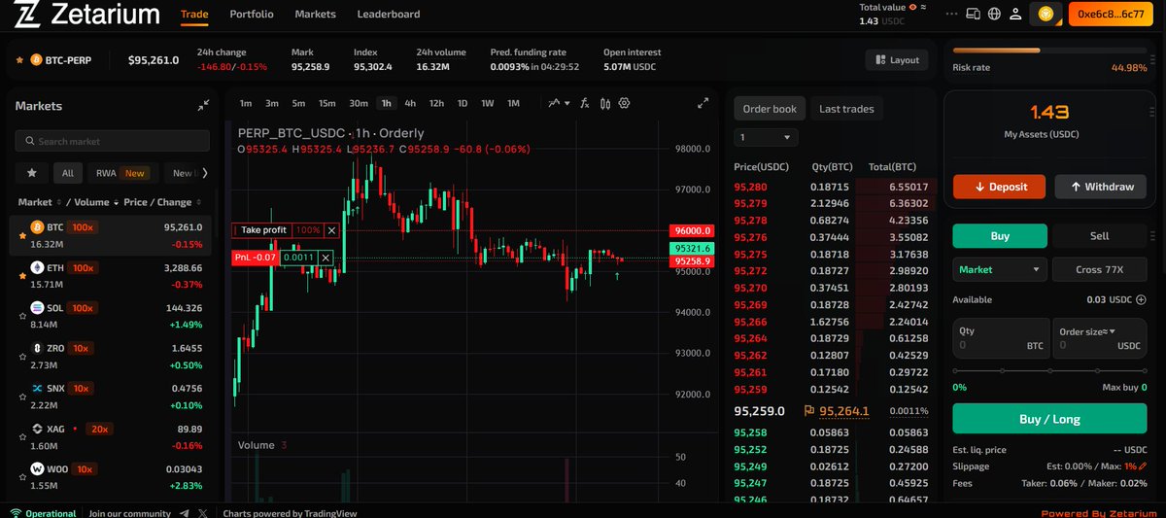The image size is (1166, 518).
Task: Switch chart to 1D interval
Action: 463,103
